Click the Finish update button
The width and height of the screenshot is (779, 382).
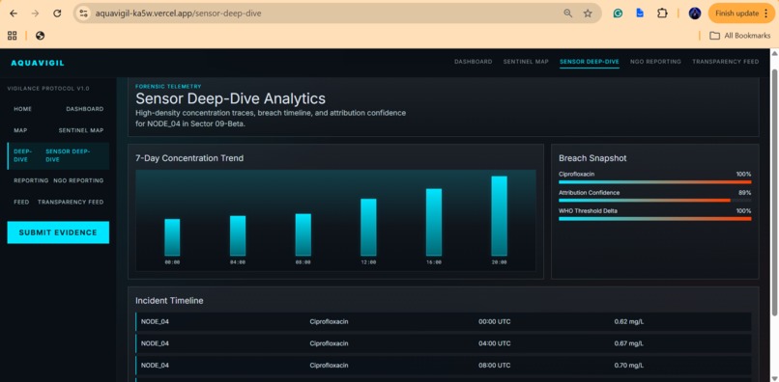pos(736,14)
